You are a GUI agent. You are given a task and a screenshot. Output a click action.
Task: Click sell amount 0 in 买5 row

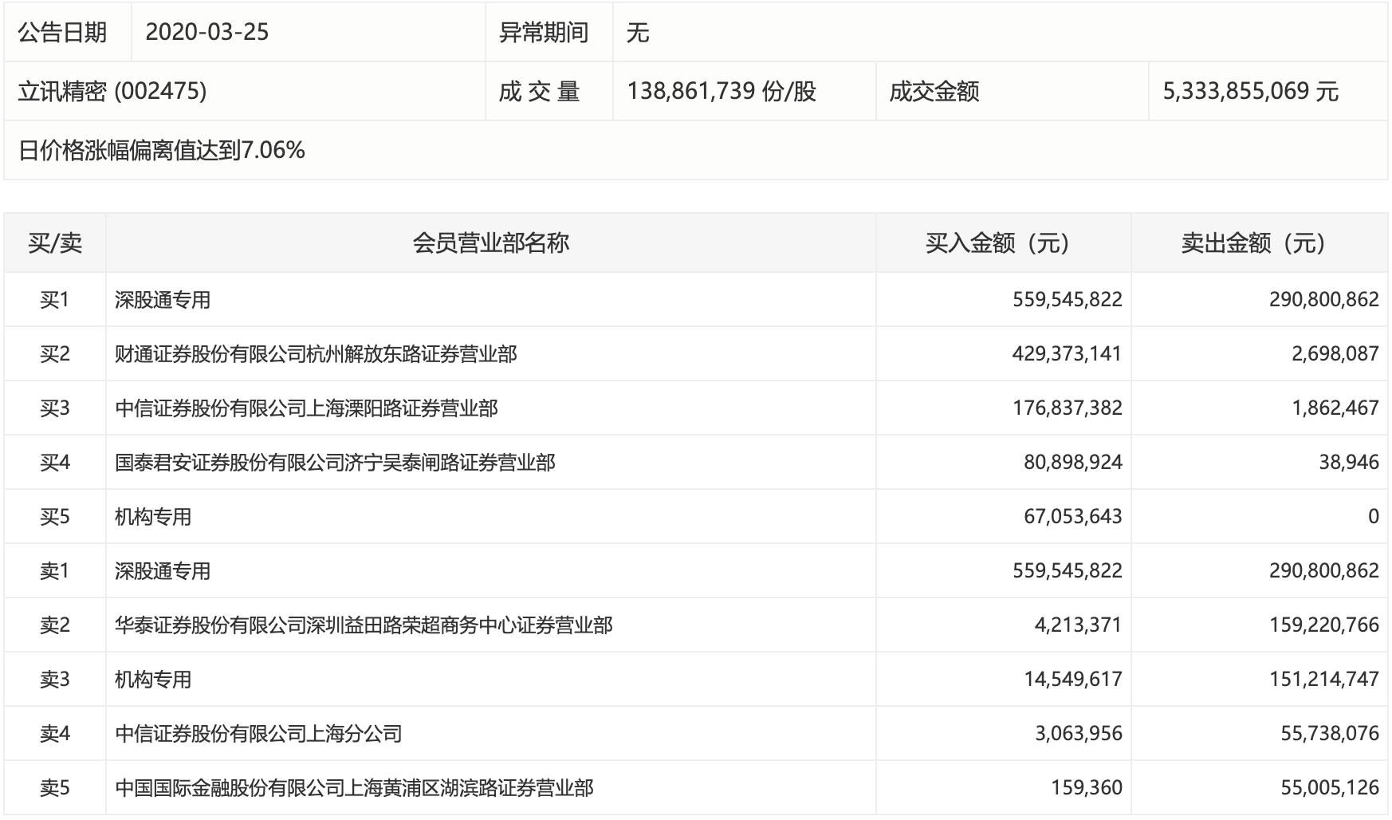(1374, 517)
